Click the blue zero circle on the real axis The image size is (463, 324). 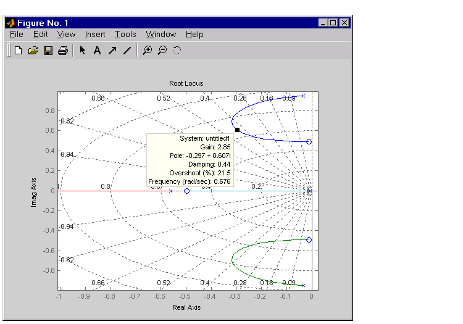click(x=186, y=191)
